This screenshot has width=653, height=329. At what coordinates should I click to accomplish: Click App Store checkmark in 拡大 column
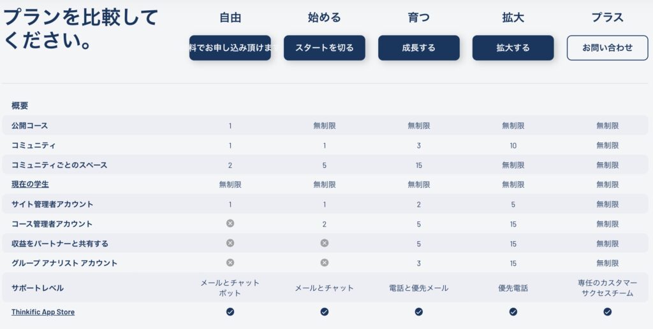click(x=513, y=312)
